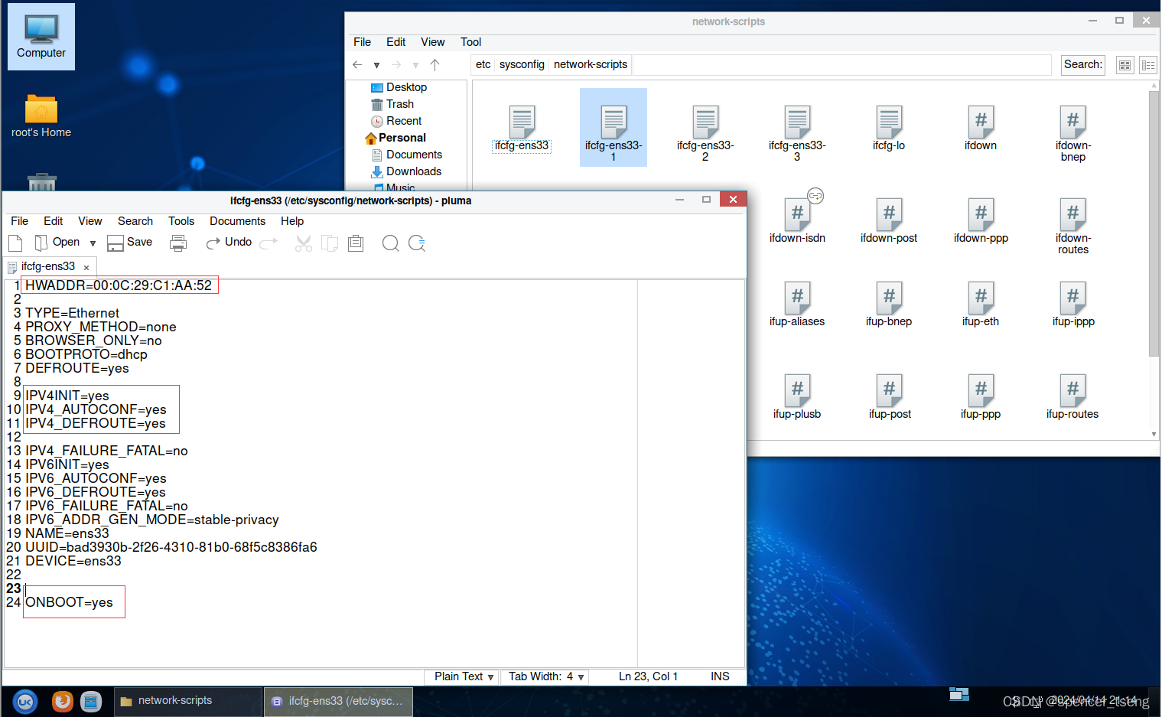
Task: Switch to icon view in the file manager
Action: (1125, 64)
